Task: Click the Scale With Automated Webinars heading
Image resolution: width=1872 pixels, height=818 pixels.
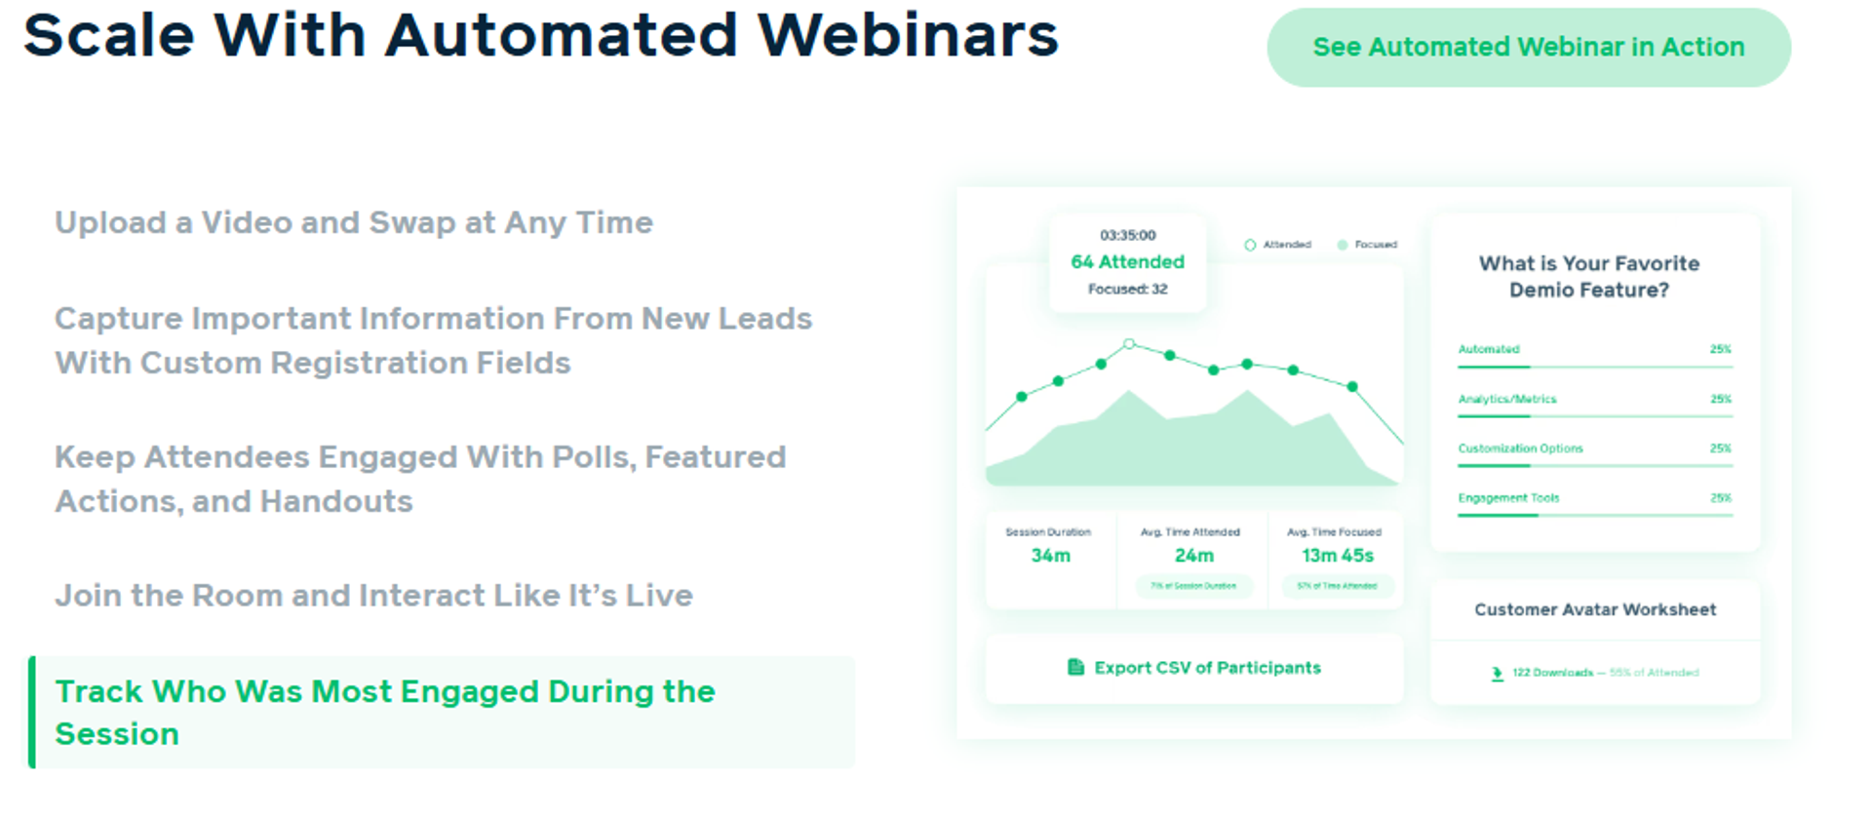Action: click(540, 35)
